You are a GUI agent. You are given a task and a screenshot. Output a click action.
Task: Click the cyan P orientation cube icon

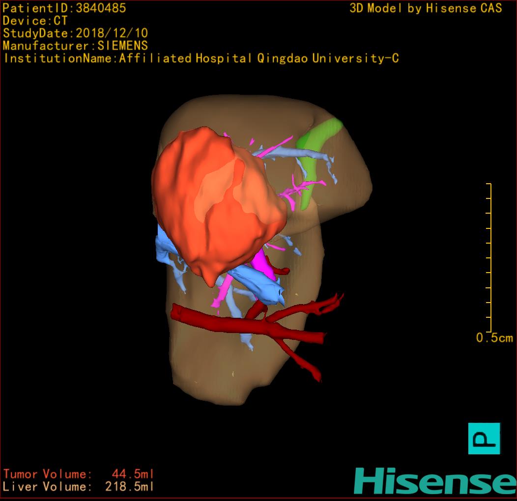[x=484, y=438]
